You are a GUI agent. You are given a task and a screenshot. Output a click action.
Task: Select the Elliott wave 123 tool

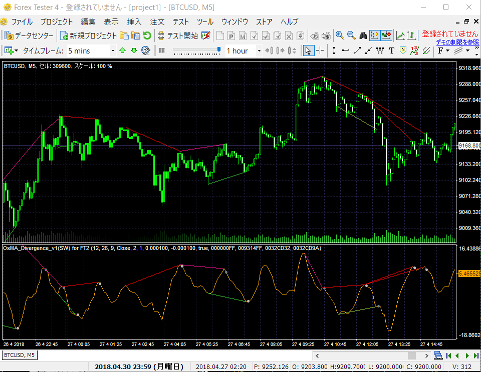414,50
